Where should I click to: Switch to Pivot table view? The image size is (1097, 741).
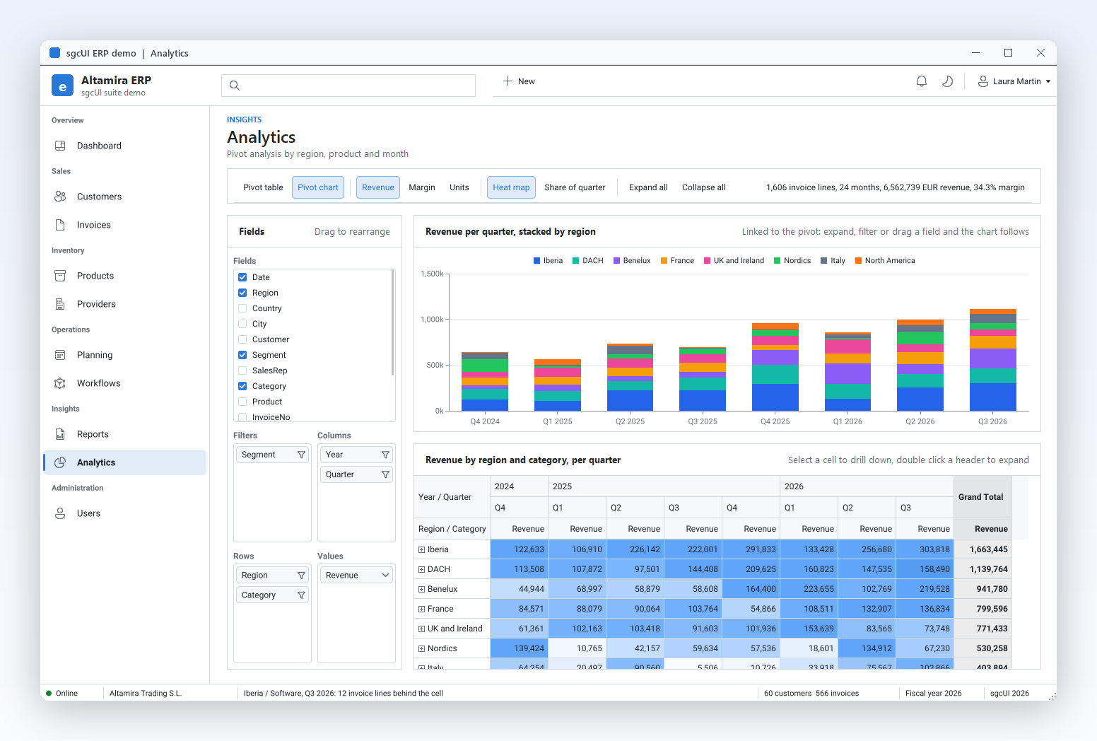tap(263, 187)
